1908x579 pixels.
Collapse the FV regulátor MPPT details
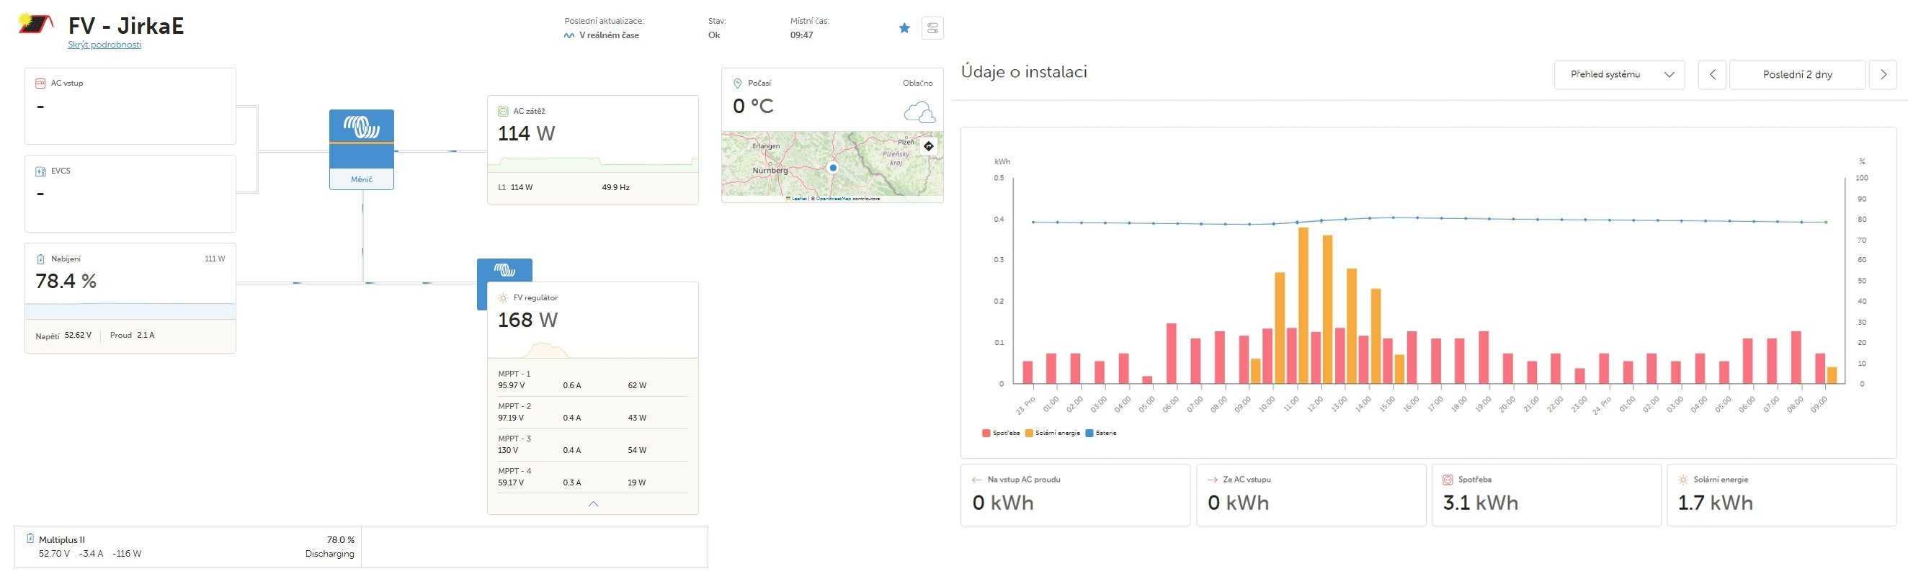click(x=592, y=504)
